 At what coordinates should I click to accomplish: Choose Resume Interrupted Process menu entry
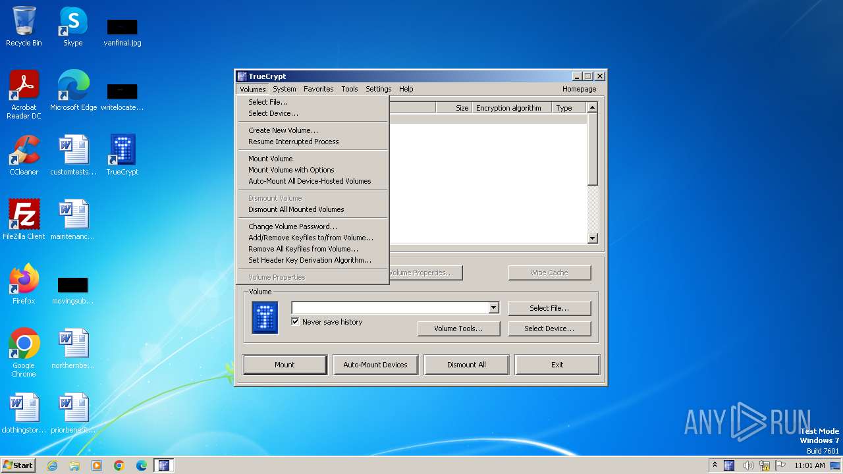pyautogui.click(x=313, y=142)
